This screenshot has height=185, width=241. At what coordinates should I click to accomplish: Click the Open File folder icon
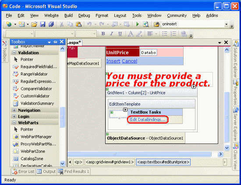pyautogui.click(x=34, y=24)
